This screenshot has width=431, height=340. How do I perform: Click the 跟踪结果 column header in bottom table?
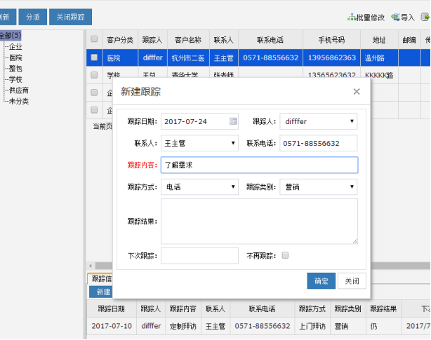(383, 308)
